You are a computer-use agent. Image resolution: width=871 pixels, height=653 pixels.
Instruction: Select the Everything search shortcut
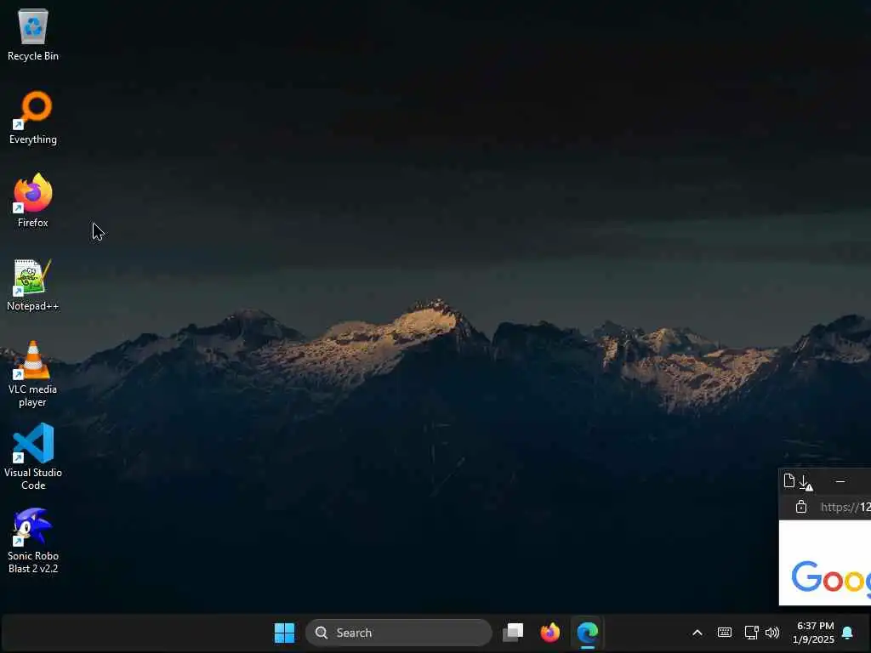point(33,117)
